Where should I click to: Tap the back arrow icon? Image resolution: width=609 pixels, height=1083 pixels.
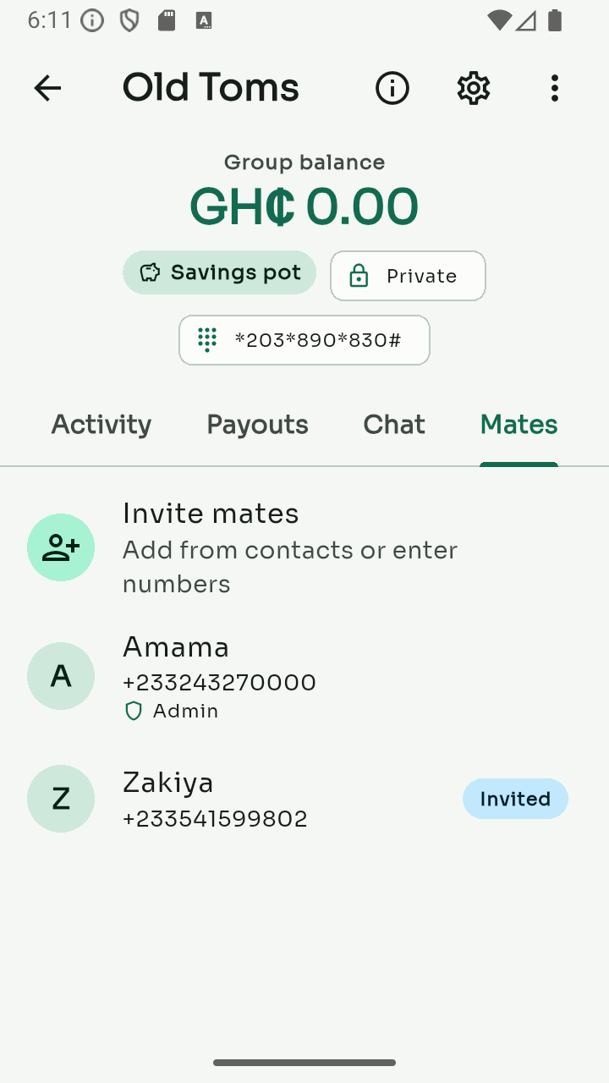(47, 88)
